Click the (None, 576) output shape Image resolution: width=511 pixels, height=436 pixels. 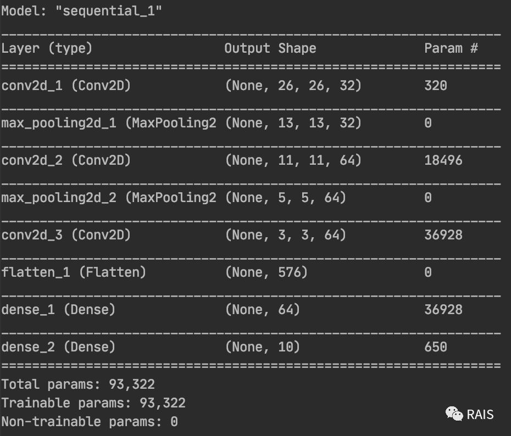pyautogui.click(x=266, y=272)
